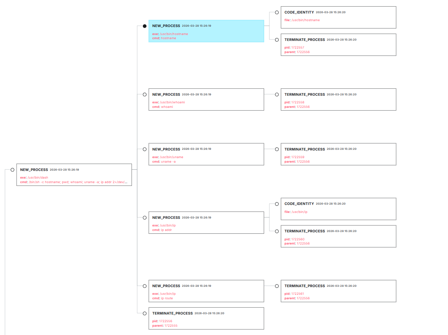
Task: Select the CODE_IDENTITY node for /usr/bin/hostname
Action: click(x=338, y=17)
